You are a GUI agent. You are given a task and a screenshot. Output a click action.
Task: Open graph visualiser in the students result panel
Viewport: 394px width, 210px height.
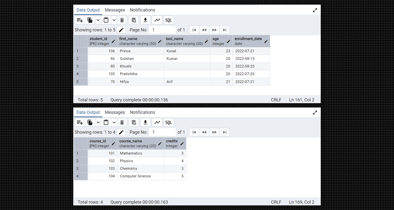point(157,20)
